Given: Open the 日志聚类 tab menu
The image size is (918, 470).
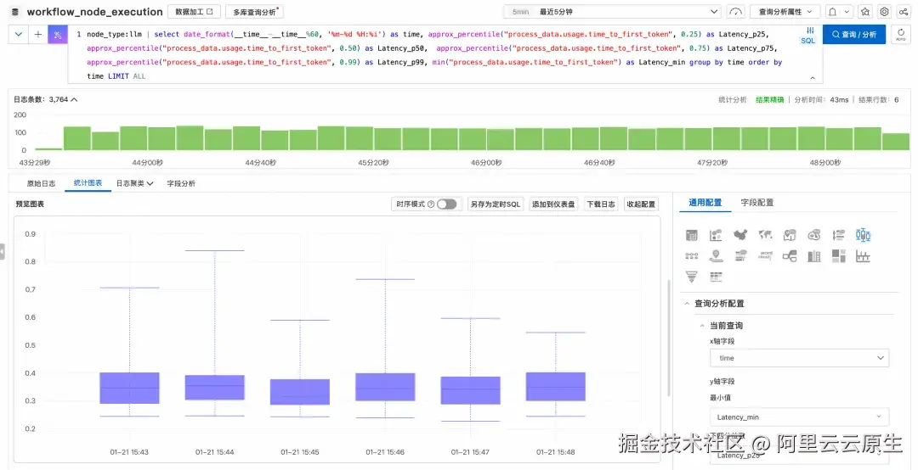Looking at the screenshot, I should pyautogui.click(x=134, y=183).
